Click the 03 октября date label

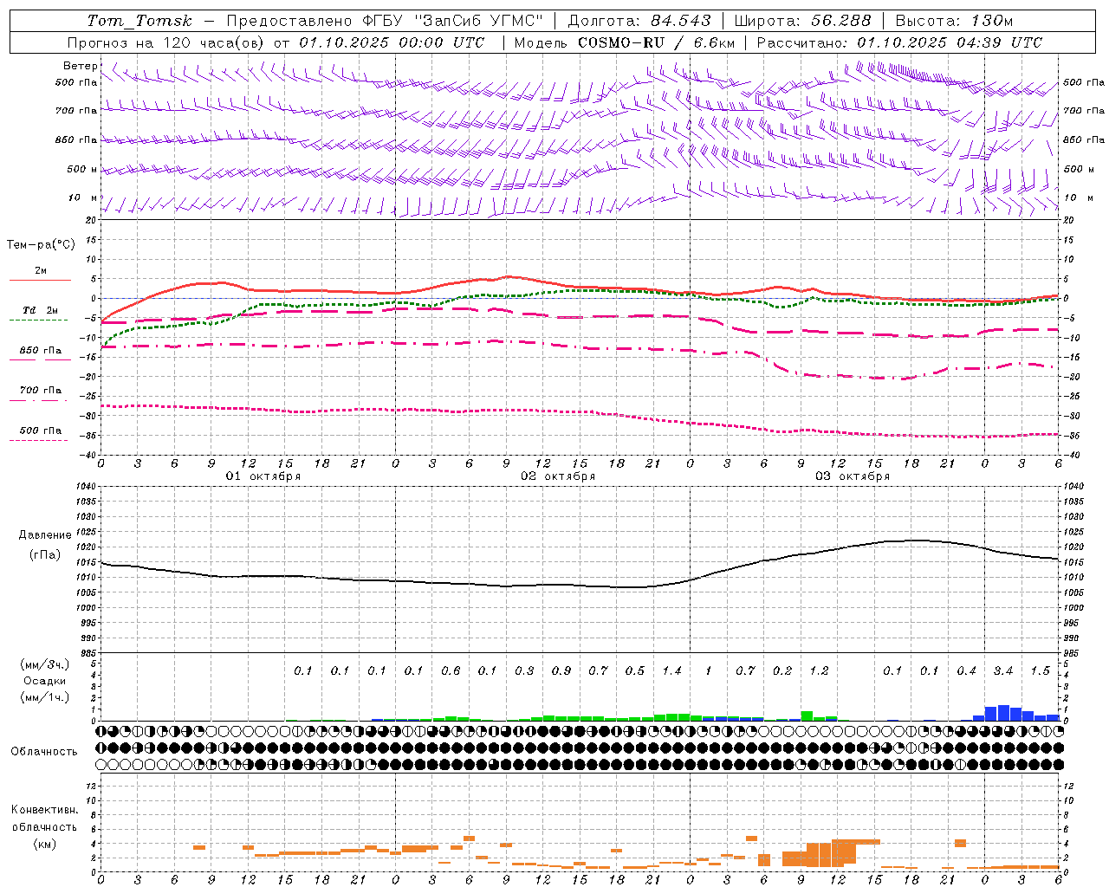[853, 476]
